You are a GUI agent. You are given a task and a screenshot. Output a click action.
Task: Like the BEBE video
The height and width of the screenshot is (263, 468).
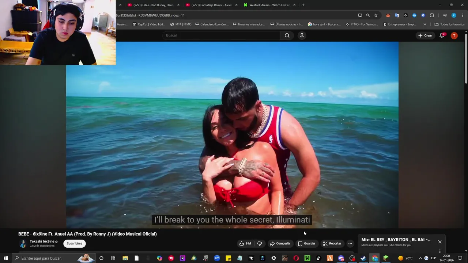click(245, 244)
